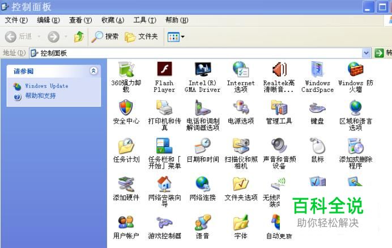The height and width of the screenshot is (248, 392).
Task: Open the 文件(F) menu
Action: (16, 20)
